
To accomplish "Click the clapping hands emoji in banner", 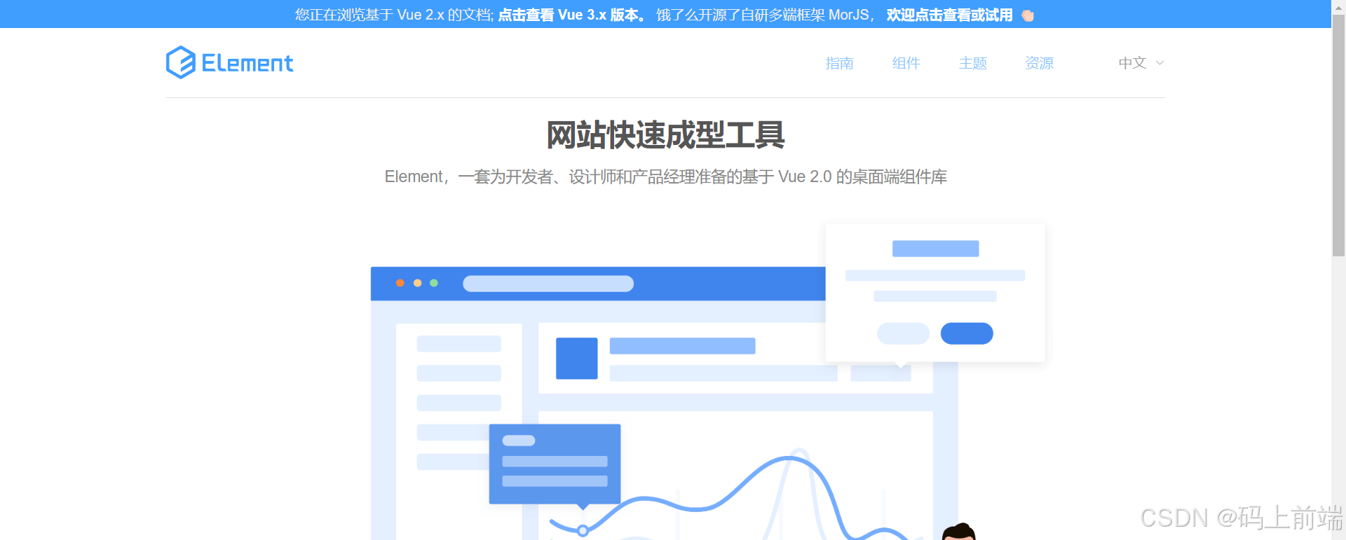I will (1028, 15).
